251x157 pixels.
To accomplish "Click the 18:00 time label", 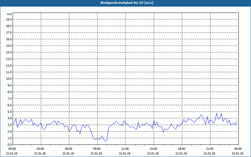I will [181, 149].
